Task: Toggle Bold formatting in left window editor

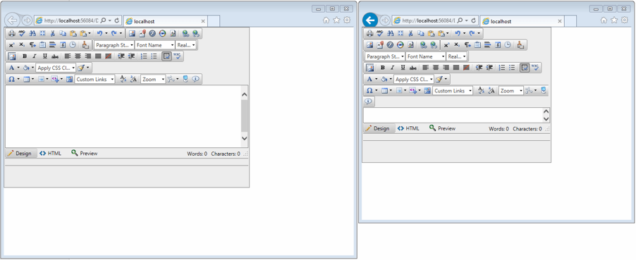Action: [x=25, y=56]
